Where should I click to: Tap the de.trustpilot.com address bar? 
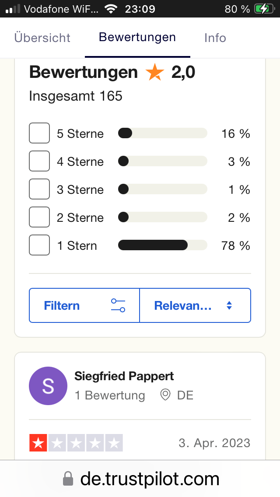(x=149, y=479)
